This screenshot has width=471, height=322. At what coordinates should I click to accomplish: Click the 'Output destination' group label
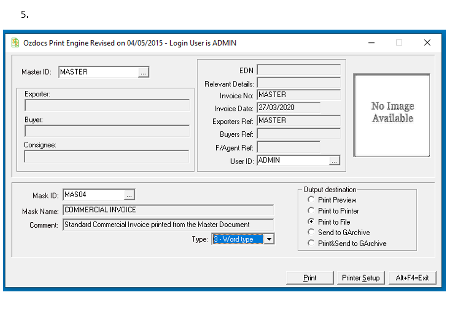(330, 190)
